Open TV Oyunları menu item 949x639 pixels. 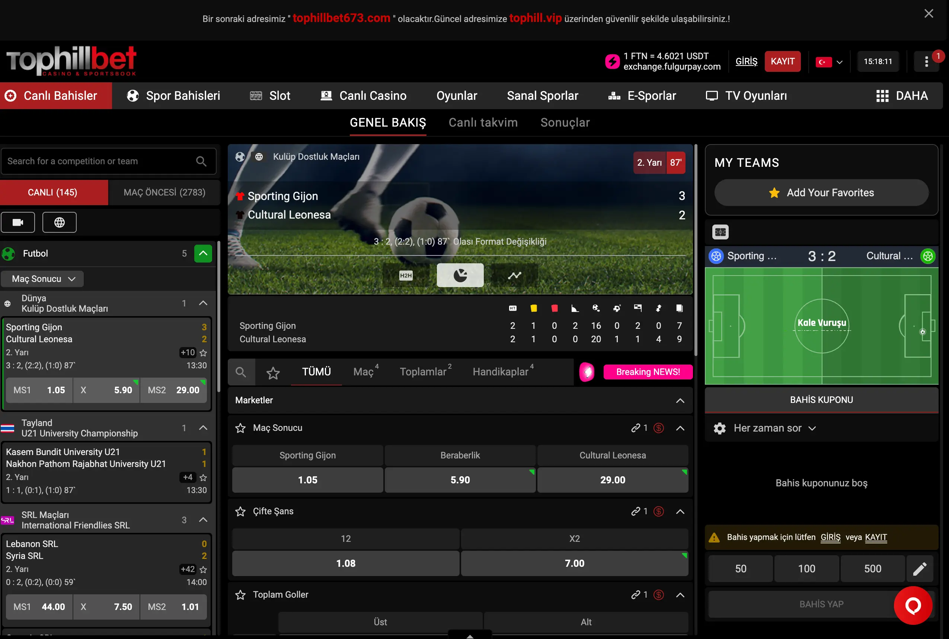click(x=746, y=96)
